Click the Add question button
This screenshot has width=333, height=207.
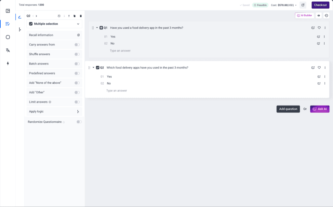tap(288, 109)
